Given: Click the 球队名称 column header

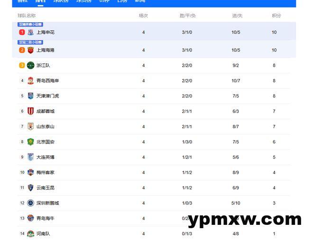Looking at the screenshot, I should pyautogui.click(x=27, y=16).
